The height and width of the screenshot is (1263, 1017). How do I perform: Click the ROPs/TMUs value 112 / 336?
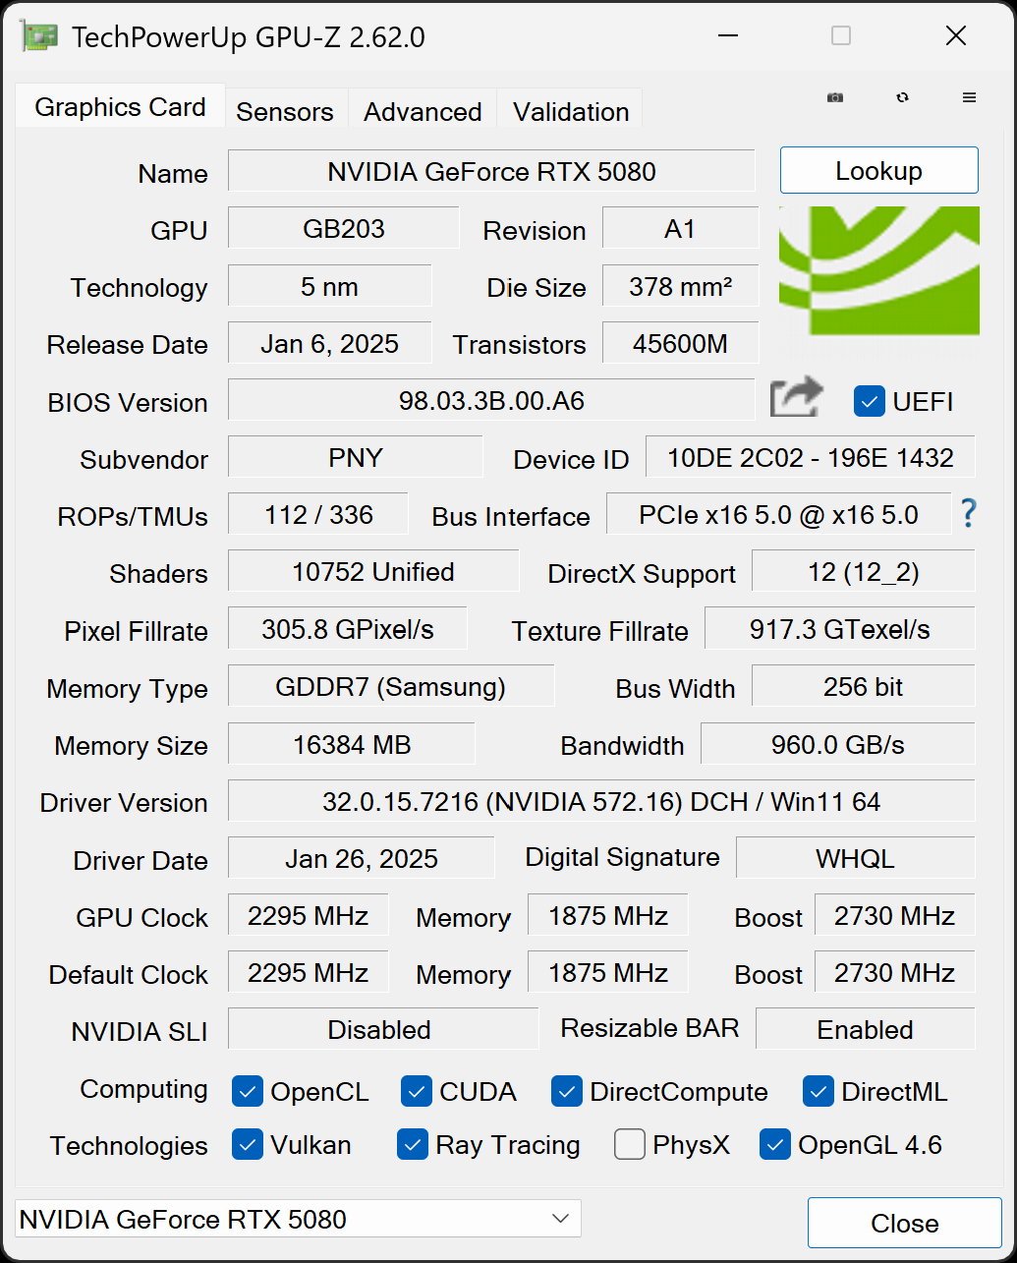[x=318, y=514]
